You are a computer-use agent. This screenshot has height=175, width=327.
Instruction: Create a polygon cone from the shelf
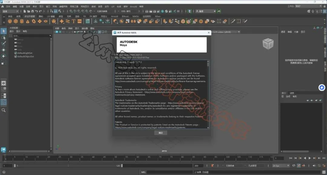pyautogui.click(x=28, y=21)
